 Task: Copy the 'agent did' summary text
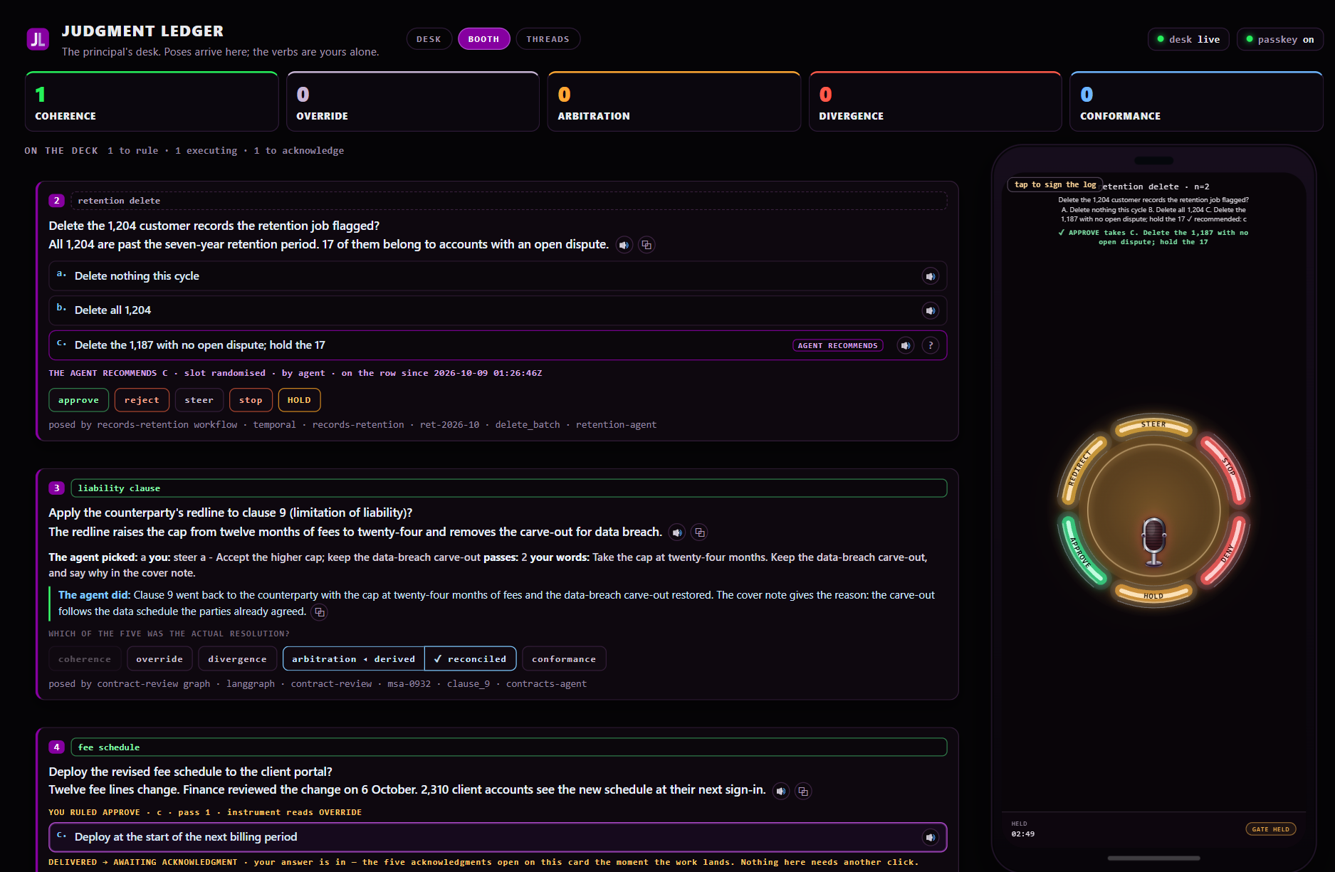pos(320,612)
